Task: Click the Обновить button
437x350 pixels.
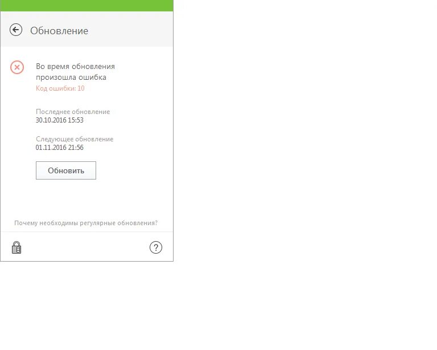Action: point(66,170)
